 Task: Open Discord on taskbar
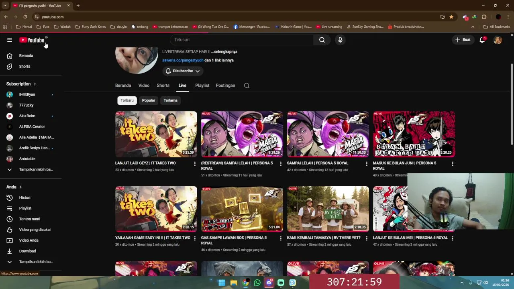coord(269,283)
